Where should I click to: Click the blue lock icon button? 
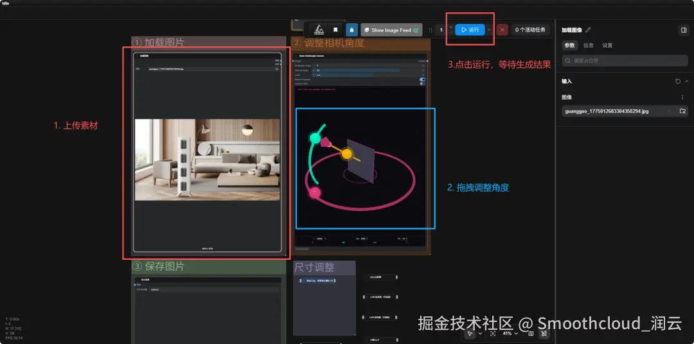click(351, 30)
